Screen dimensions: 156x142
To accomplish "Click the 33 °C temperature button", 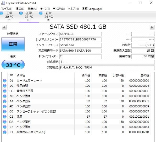I will 13,65.
